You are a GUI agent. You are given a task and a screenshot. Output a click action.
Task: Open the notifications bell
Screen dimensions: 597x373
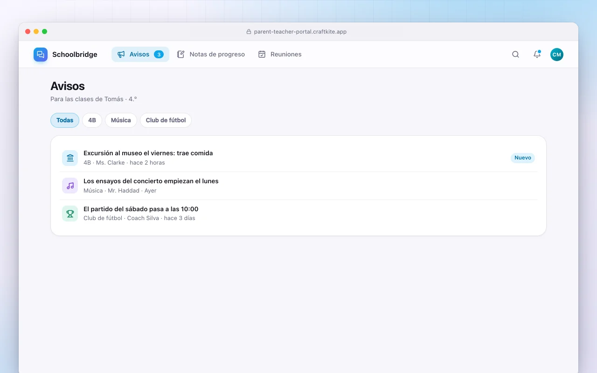click(537, 55)
